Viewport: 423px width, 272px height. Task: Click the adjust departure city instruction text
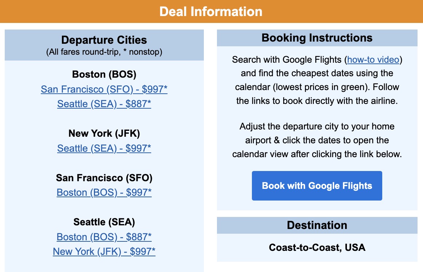317,140
